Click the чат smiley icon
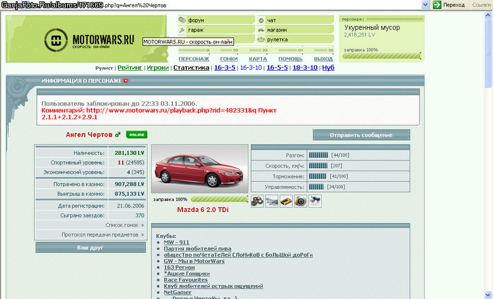 point(261,20)
